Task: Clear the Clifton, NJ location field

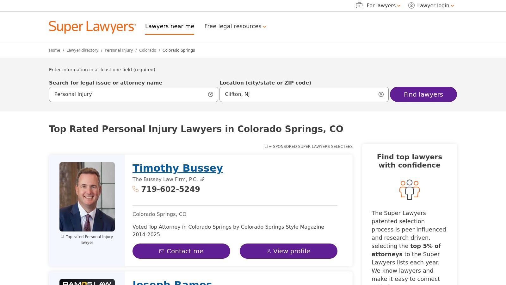Action: coord(381,94)
